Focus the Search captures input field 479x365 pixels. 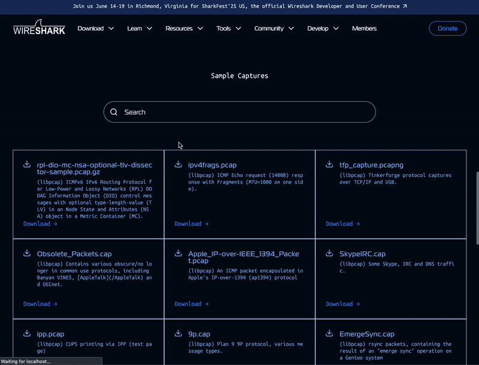coord(239,112)
